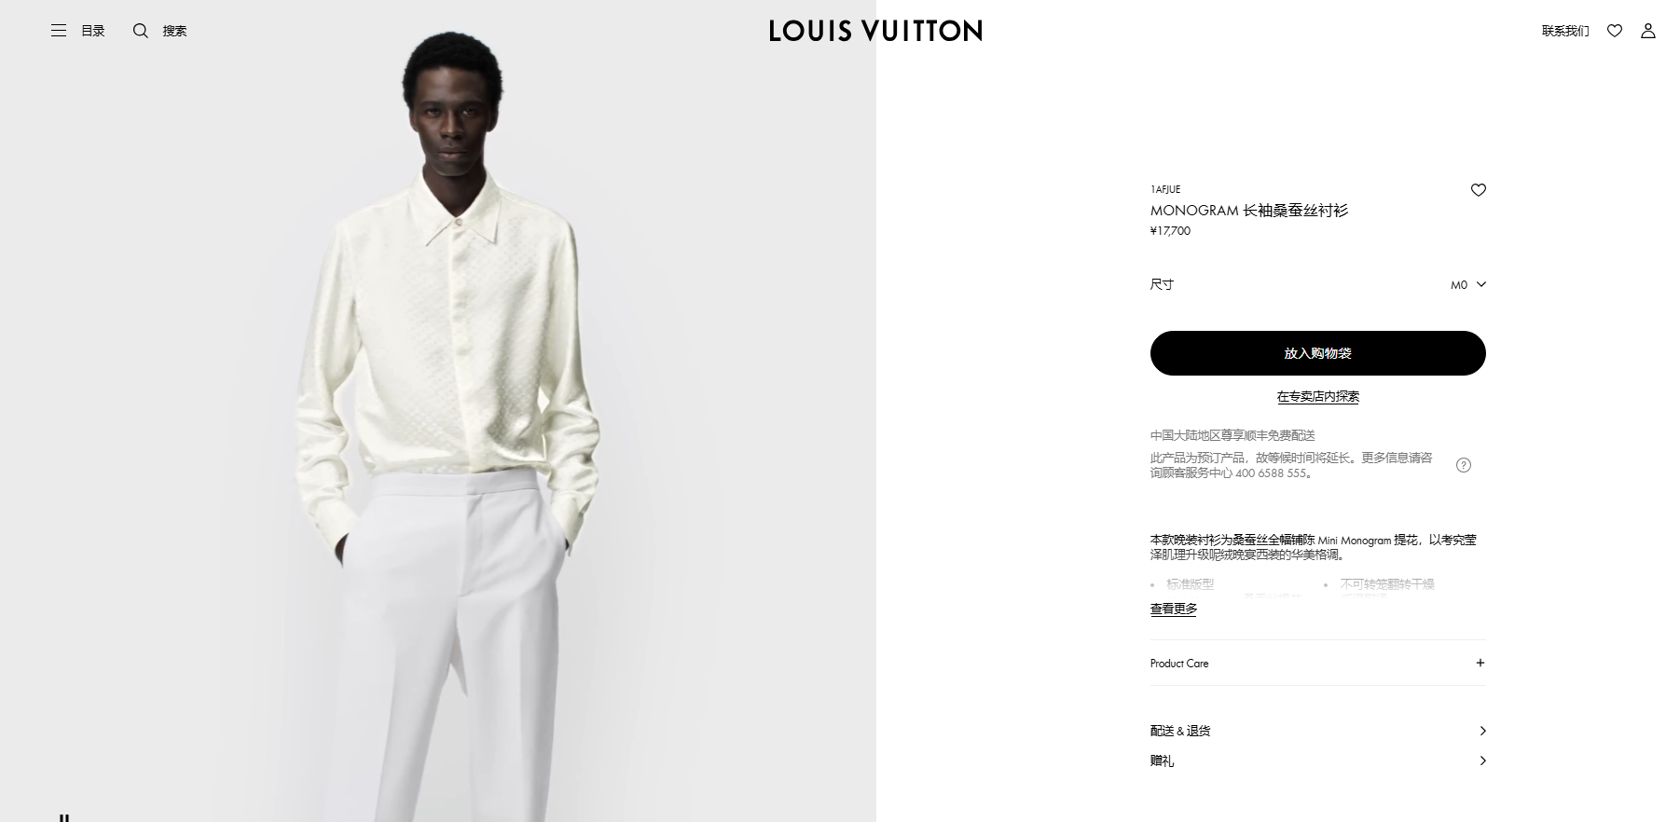Open the hamburger menu icon
1666x822 pixels.
coord(59,31)
